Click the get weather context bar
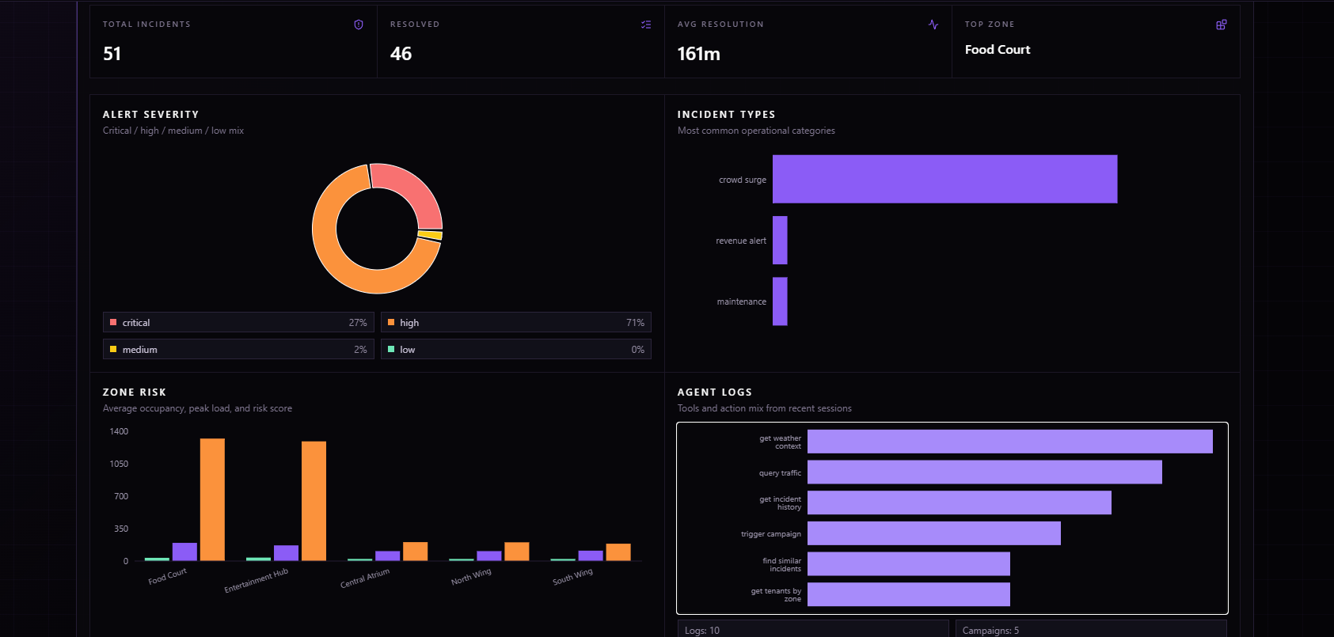 pos(1010,442)
